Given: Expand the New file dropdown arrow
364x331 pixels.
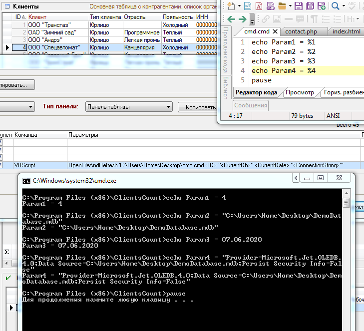Looking at the screenshot, I should tap(240, 6).
